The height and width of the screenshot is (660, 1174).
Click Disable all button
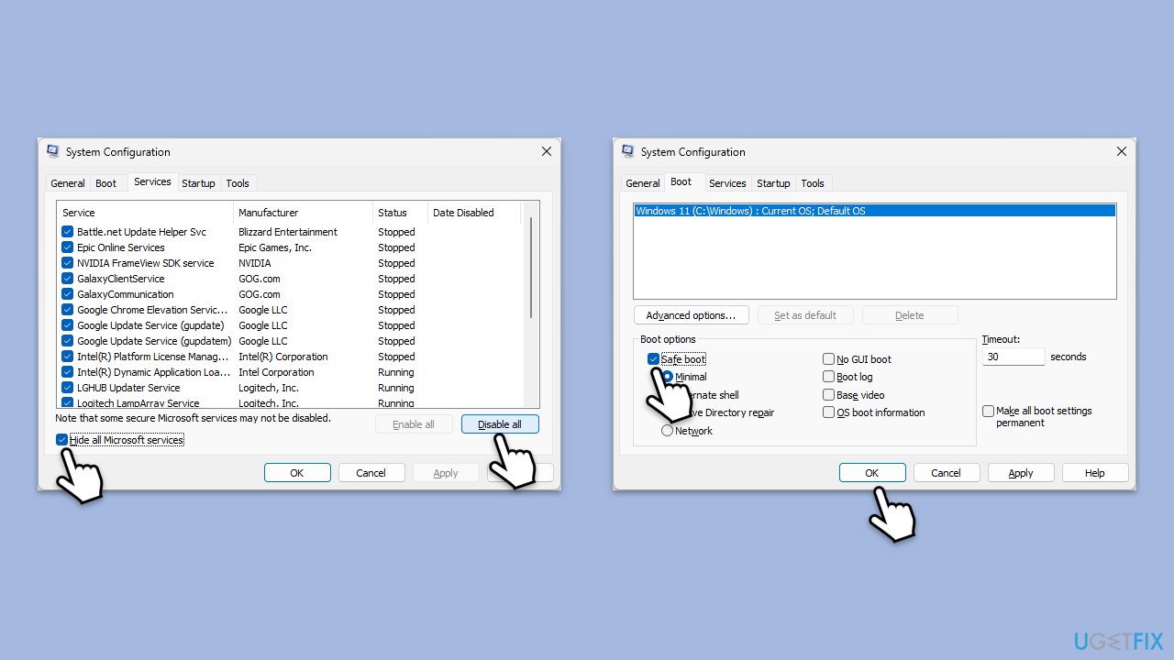click(500, 424)
